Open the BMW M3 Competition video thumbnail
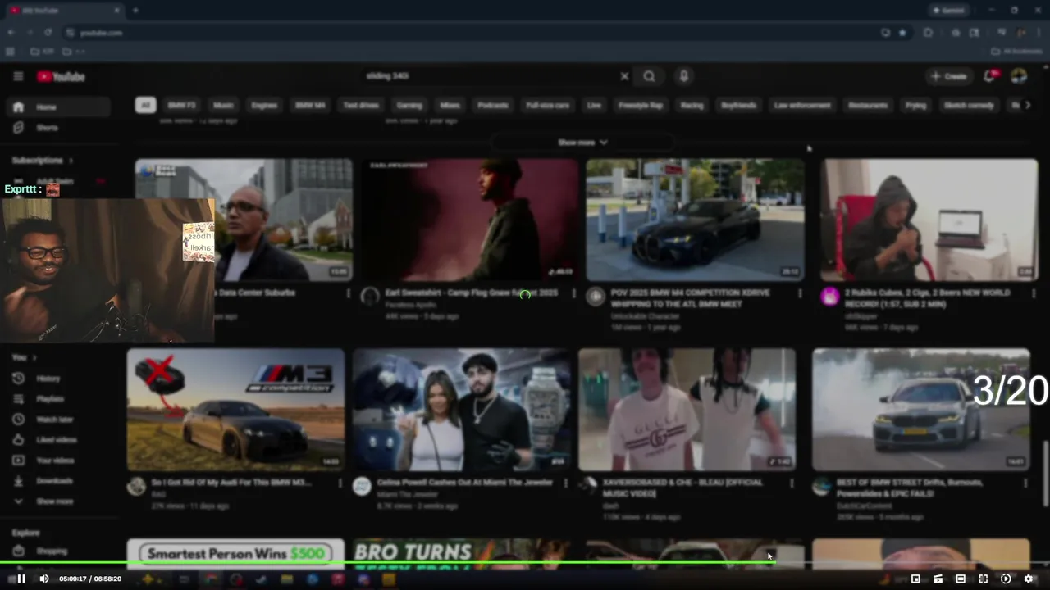 point(235,410)
